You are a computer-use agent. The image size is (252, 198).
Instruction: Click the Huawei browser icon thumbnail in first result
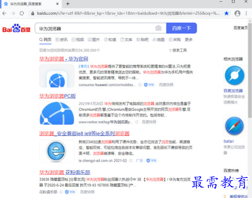point(57,76)
